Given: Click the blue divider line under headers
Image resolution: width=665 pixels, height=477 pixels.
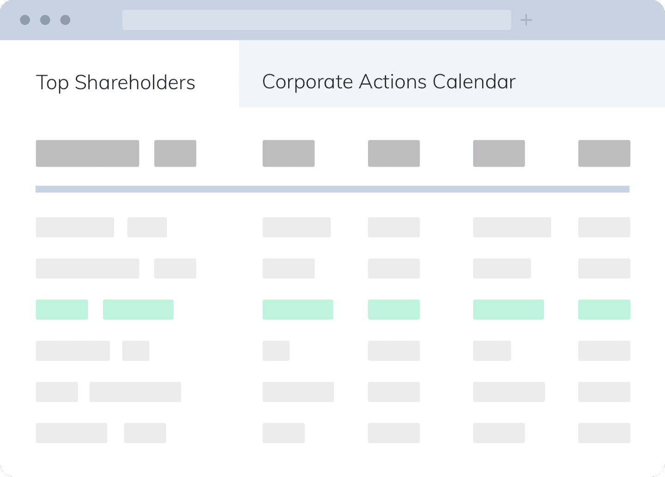Looking at the screenshot, I should (x=332, y=189).
